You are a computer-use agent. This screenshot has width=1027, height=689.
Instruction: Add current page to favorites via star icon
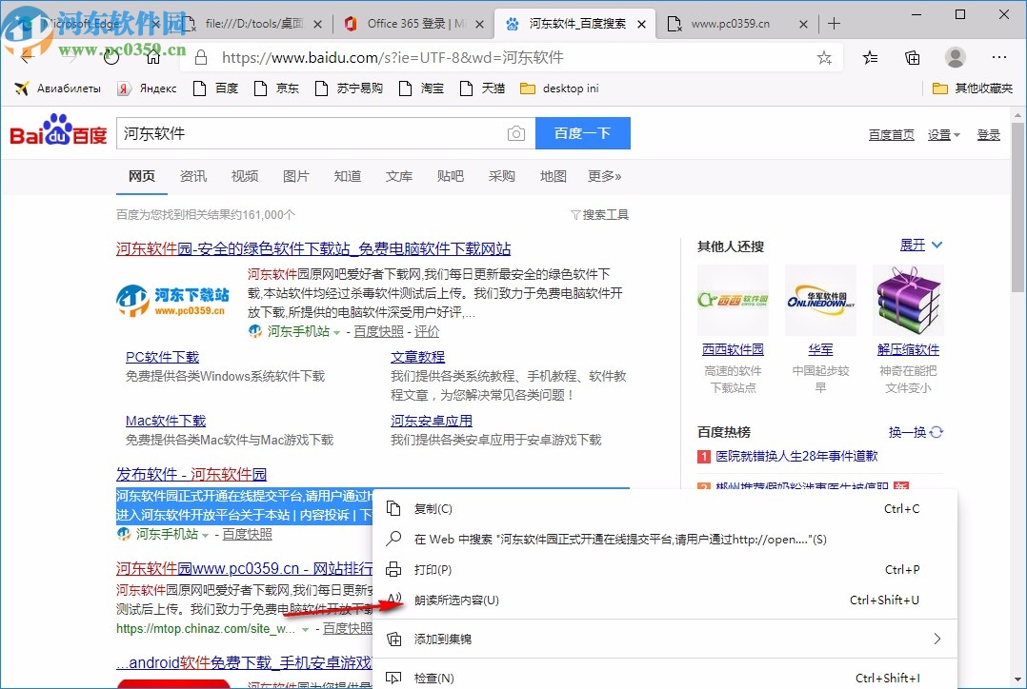point(824,57)
